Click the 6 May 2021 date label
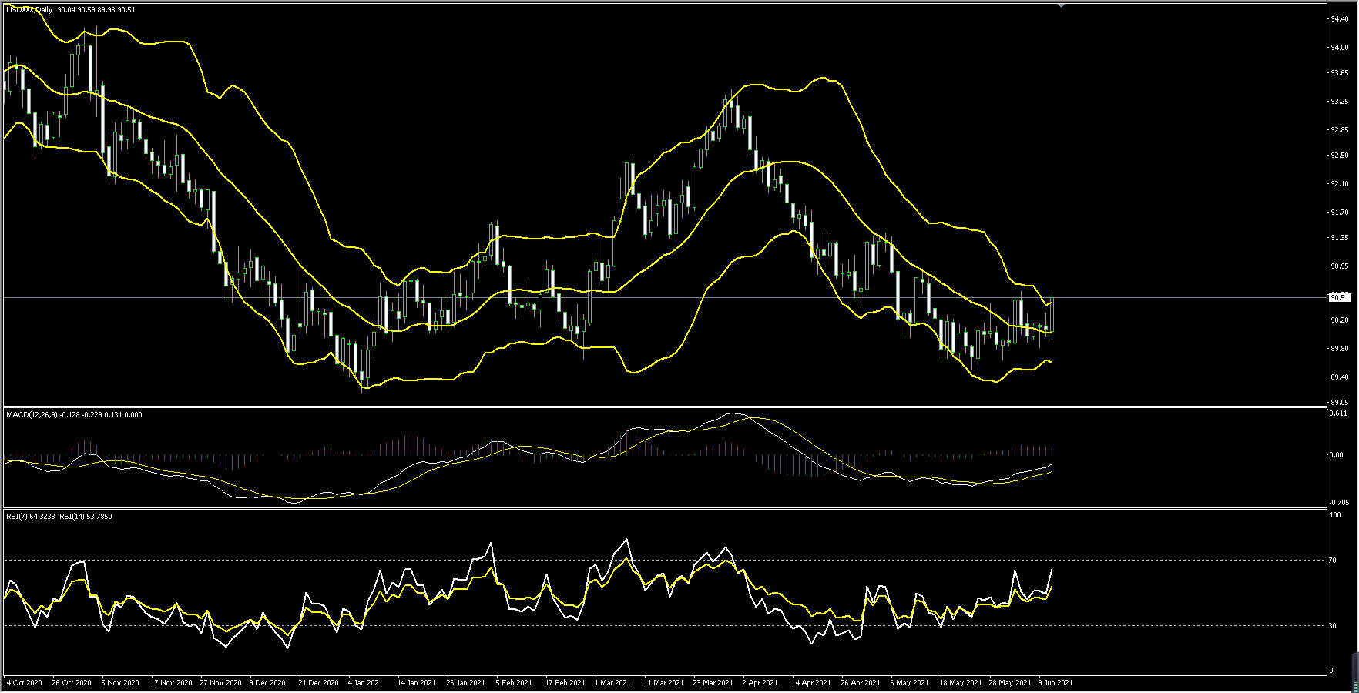Viewport: 1359px width, 693px height. pyautogui.click(x=909, y=683)
